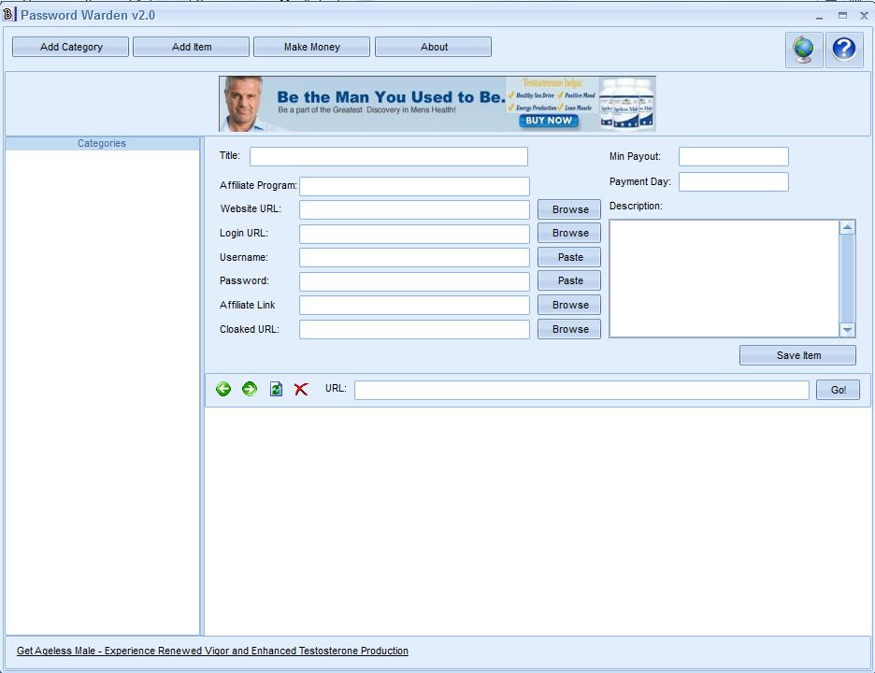Focus the Cloaked URL field
Viewport: 875px width, 673px height.
415,329
